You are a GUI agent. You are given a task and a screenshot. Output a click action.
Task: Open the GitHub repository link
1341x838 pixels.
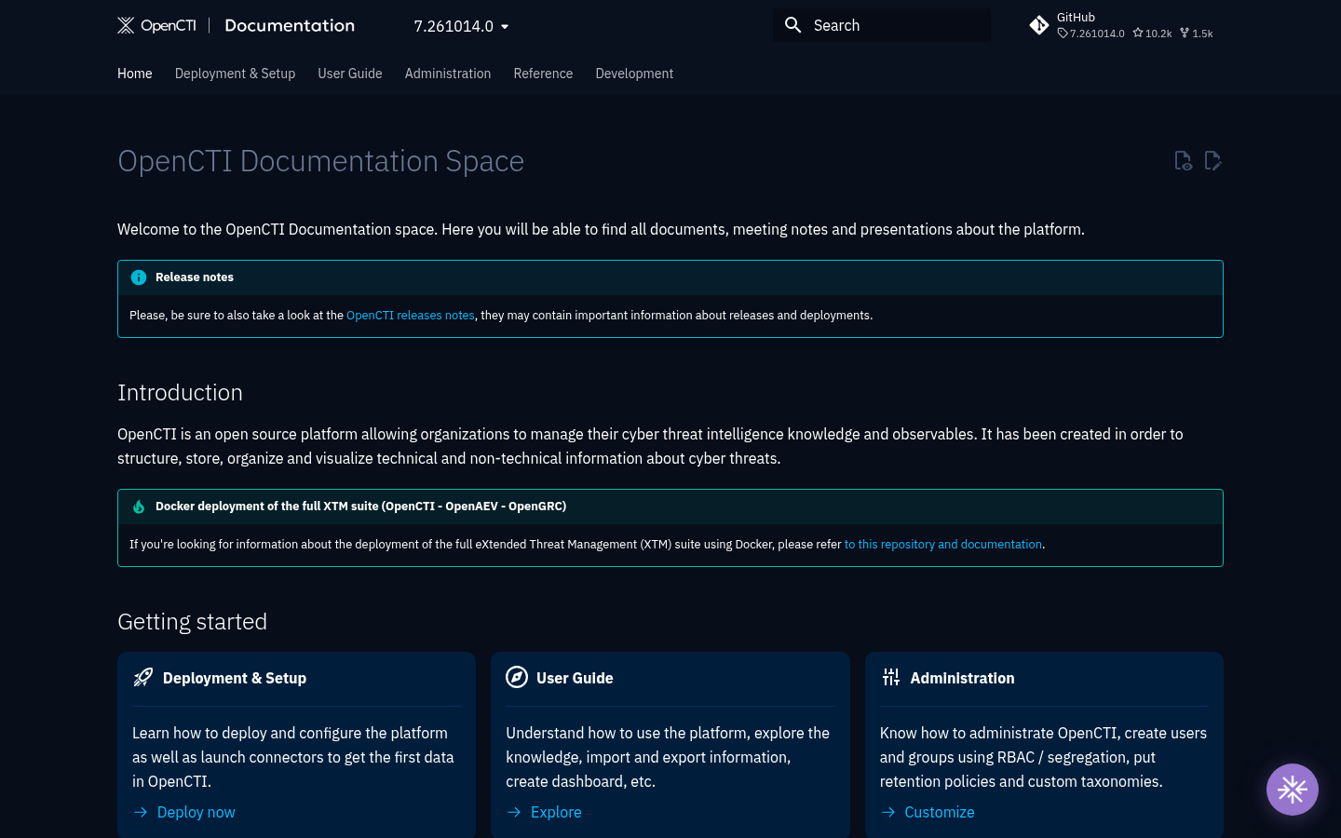click(x=1125, y=25)
